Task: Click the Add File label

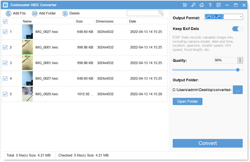Action: [19, 13]
